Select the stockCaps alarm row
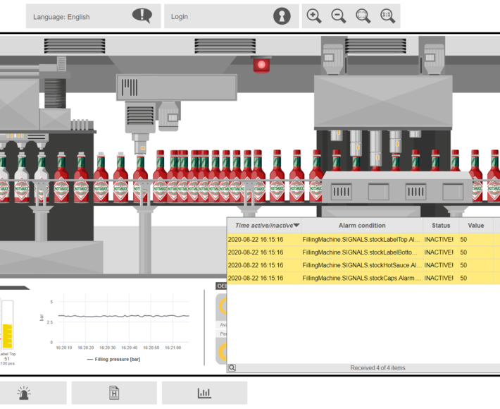 point(363,279)
